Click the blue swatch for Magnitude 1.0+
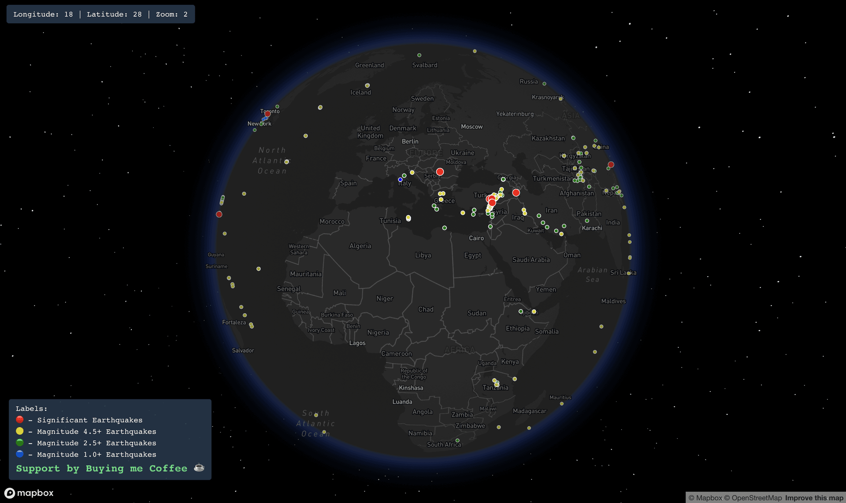 tap(20, 454)
